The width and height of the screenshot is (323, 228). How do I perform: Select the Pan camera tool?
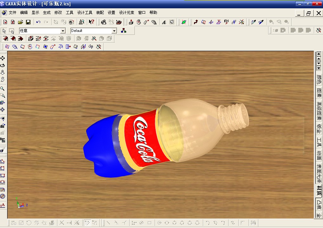(x=3, y=58)
